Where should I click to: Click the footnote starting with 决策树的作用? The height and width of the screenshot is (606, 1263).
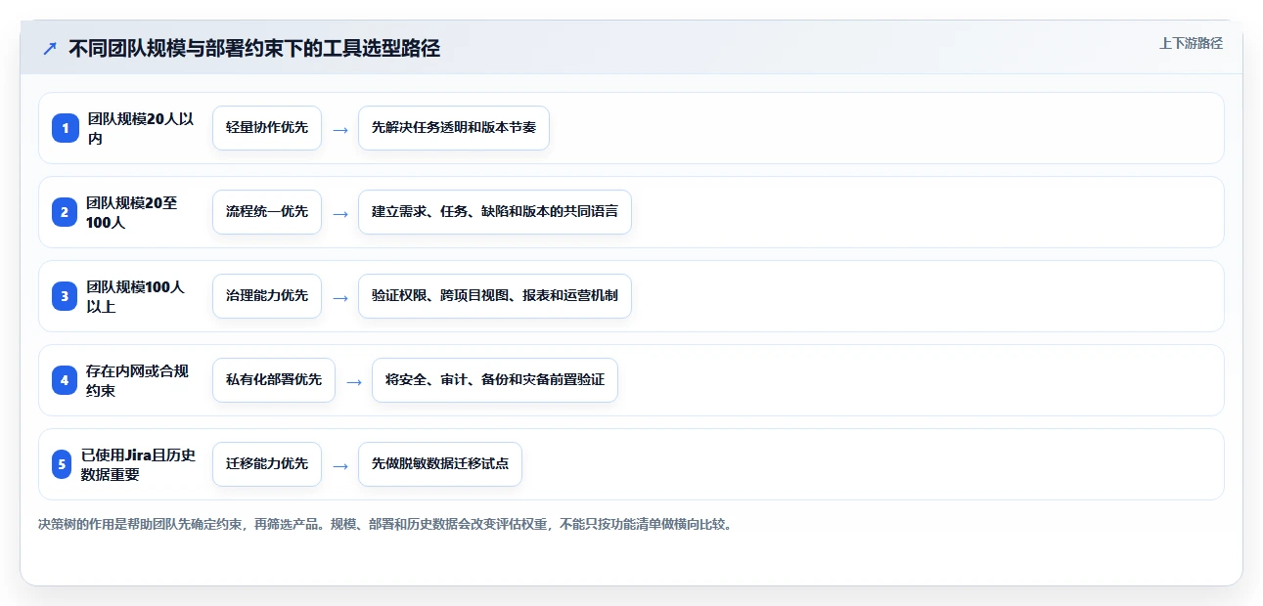click(385, 524)
